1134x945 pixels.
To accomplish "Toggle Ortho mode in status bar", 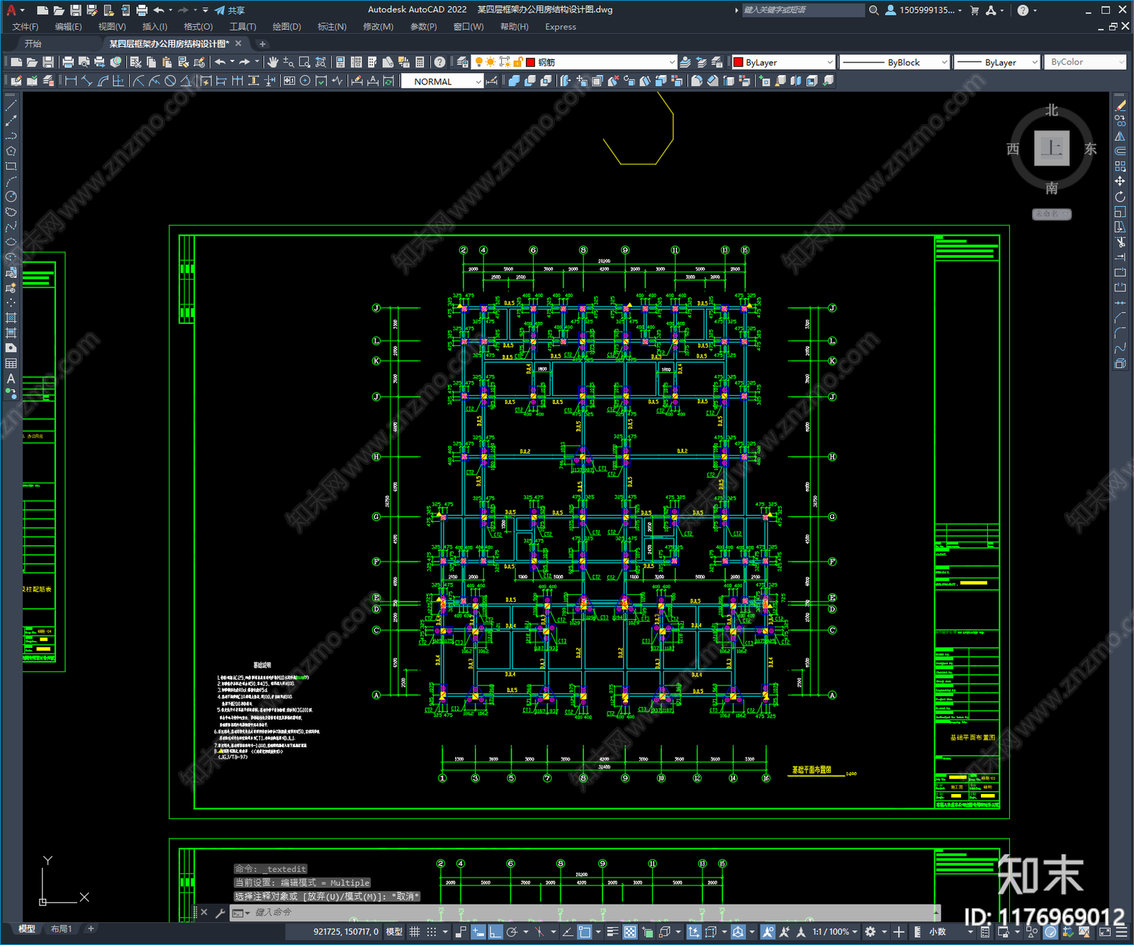I will [x=495, y=932].
